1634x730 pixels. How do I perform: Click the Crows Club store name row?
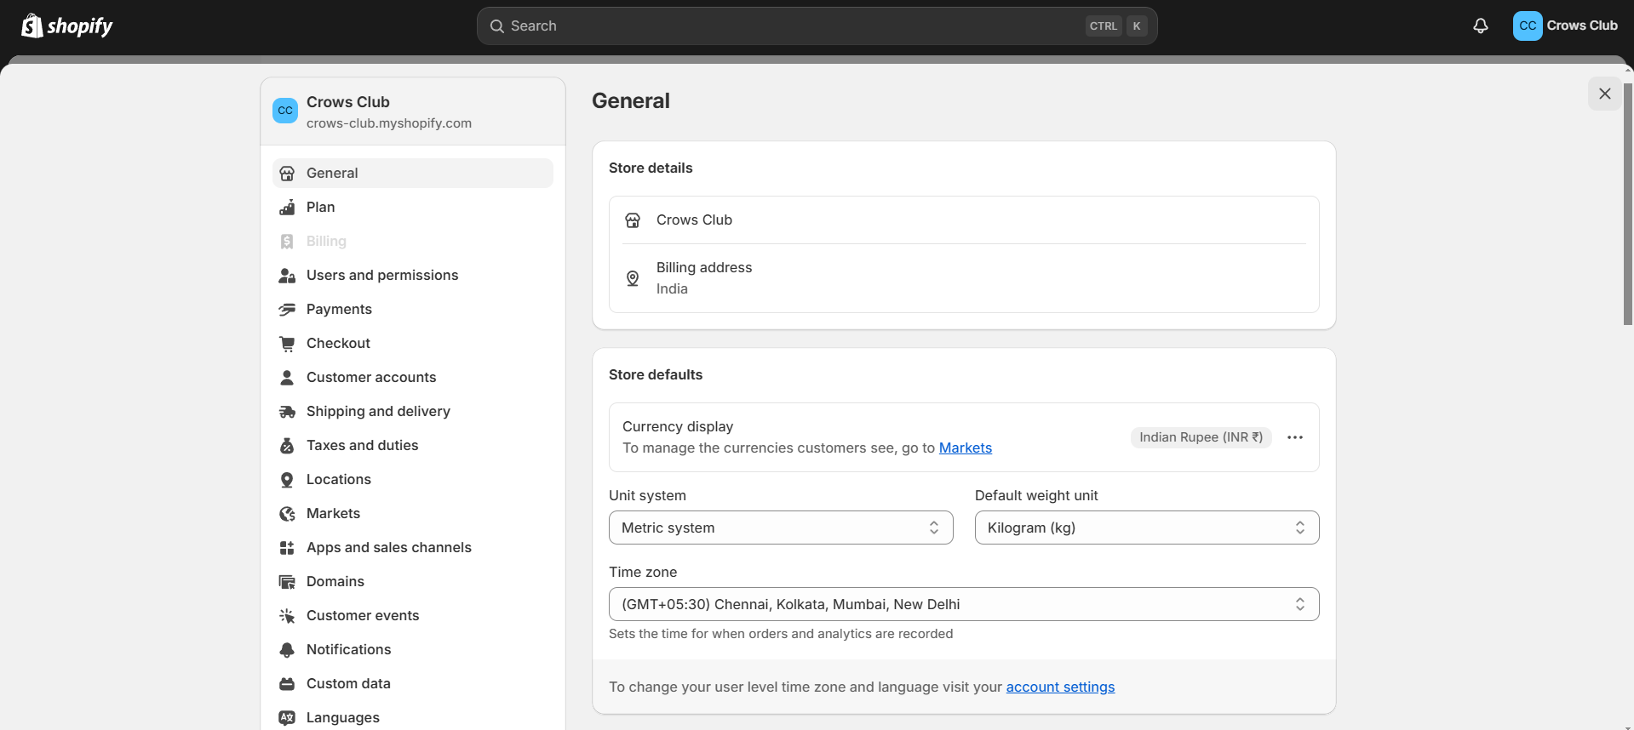tap(964, 220)
